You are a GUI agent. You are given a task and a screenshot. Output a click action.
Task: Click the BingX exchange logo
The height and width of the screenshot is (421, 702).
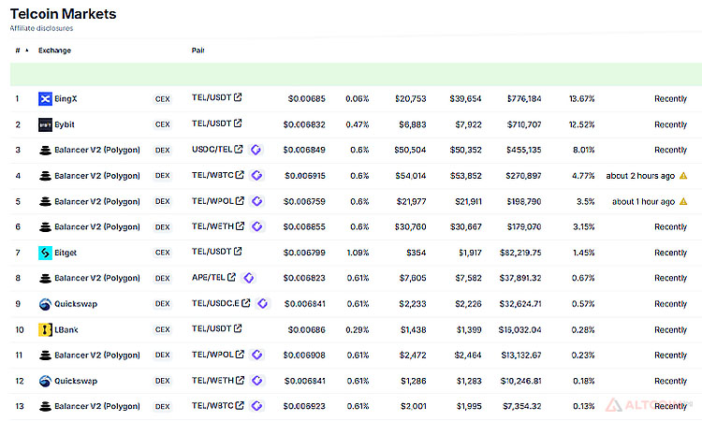tap(45, 98)
